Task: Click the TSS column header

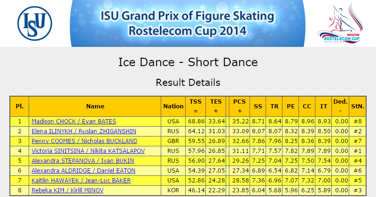Action: [196, 106]
